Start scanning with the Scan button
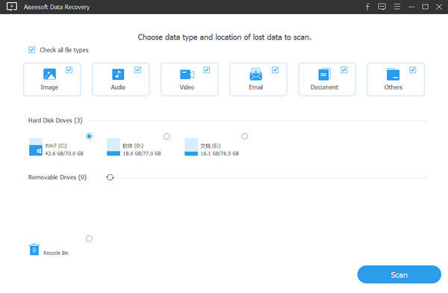Screen dimensions: 448x293 399,275
